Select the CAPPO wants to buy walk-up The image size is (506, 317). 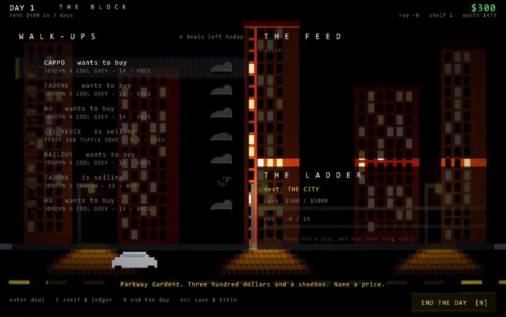tap(130, 67)
